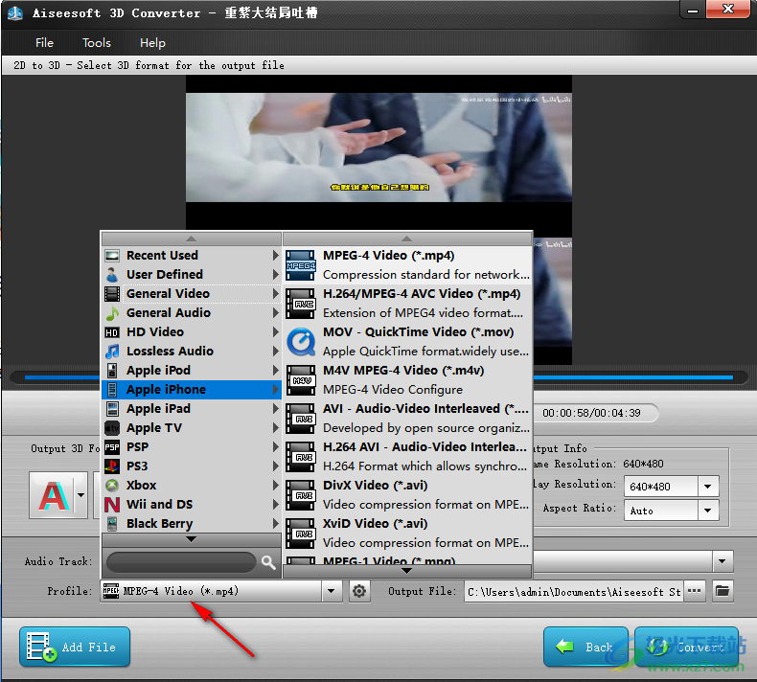This screenshot has width=757, height=682.
Task: Open the Tools menu
Action: (x=97, y=42)
